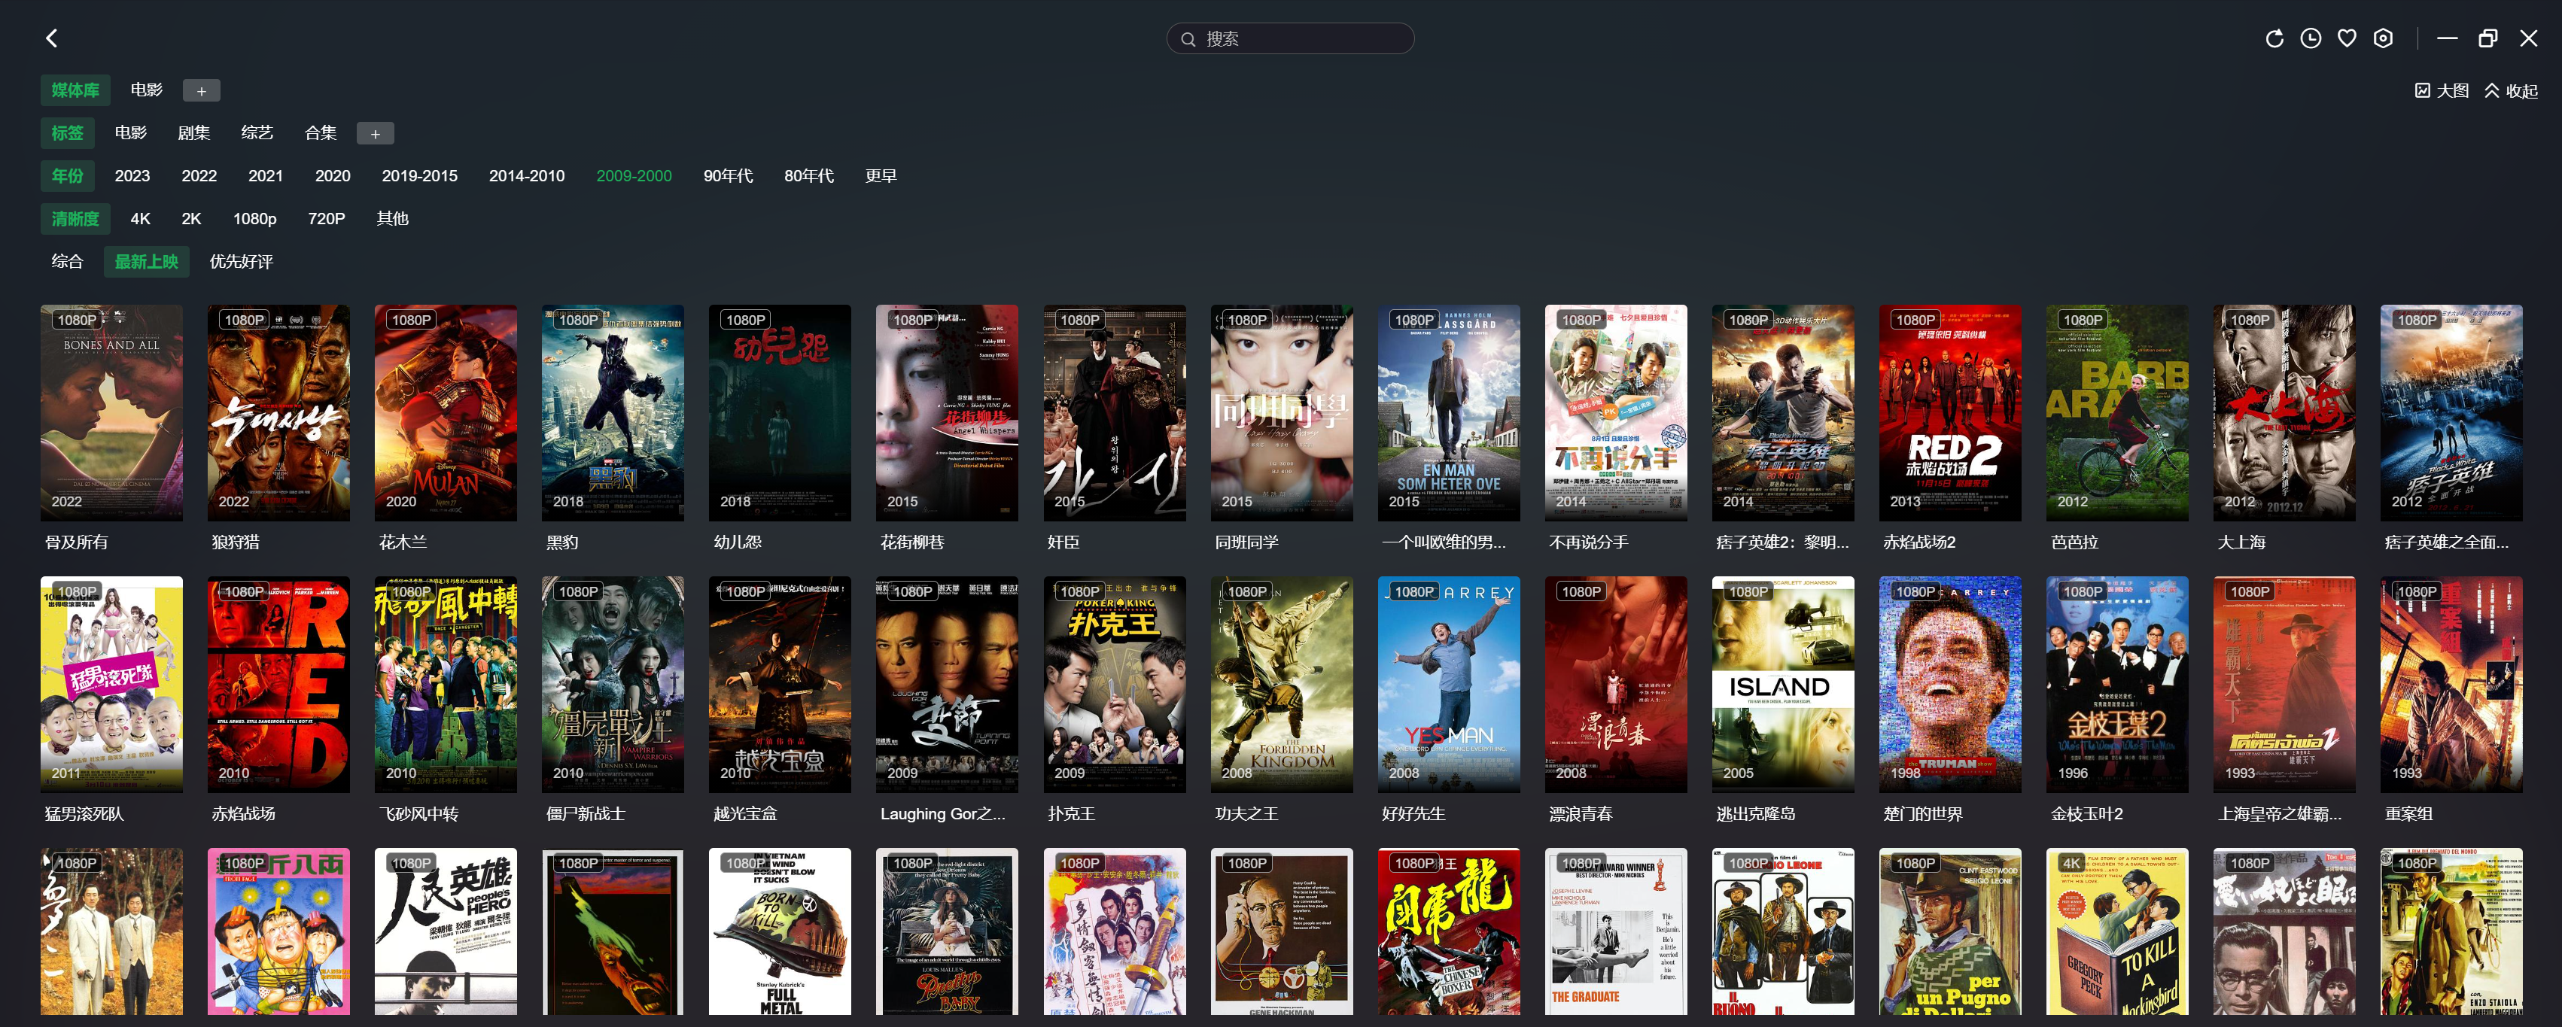The width and height of the screenshot is (2562, 1027).
Task: Open the 好好先生 Yes Man poster
Action: click(1449, 684)
